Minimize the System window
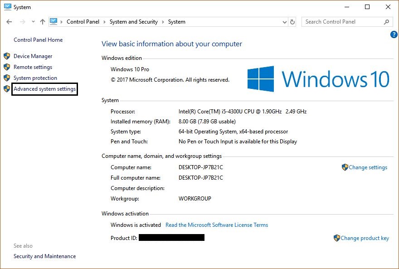The image size is (399, 269). click(347, 7)
